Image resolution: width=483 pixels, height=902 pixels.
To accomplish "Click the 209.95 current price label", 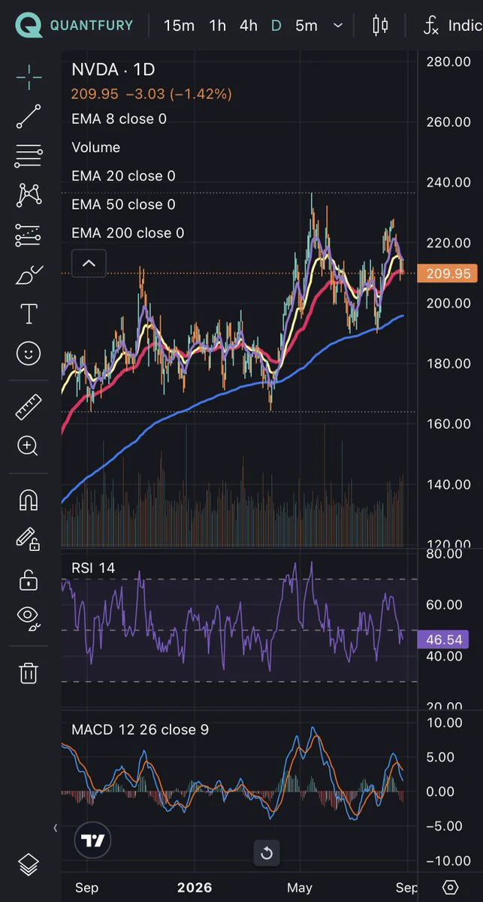I will pyautogui.click(x=448, y=274).
